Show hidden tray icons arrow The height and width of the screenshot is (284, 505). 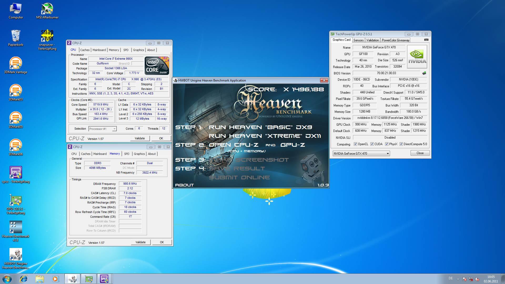458,279
